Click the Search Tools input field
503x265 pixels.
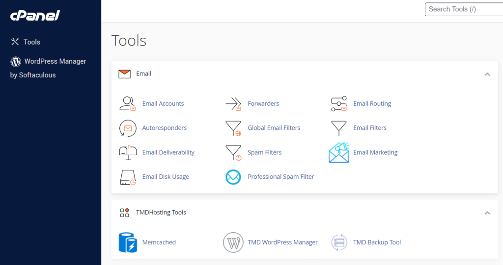pyautogui.click(x=463, y=9)
